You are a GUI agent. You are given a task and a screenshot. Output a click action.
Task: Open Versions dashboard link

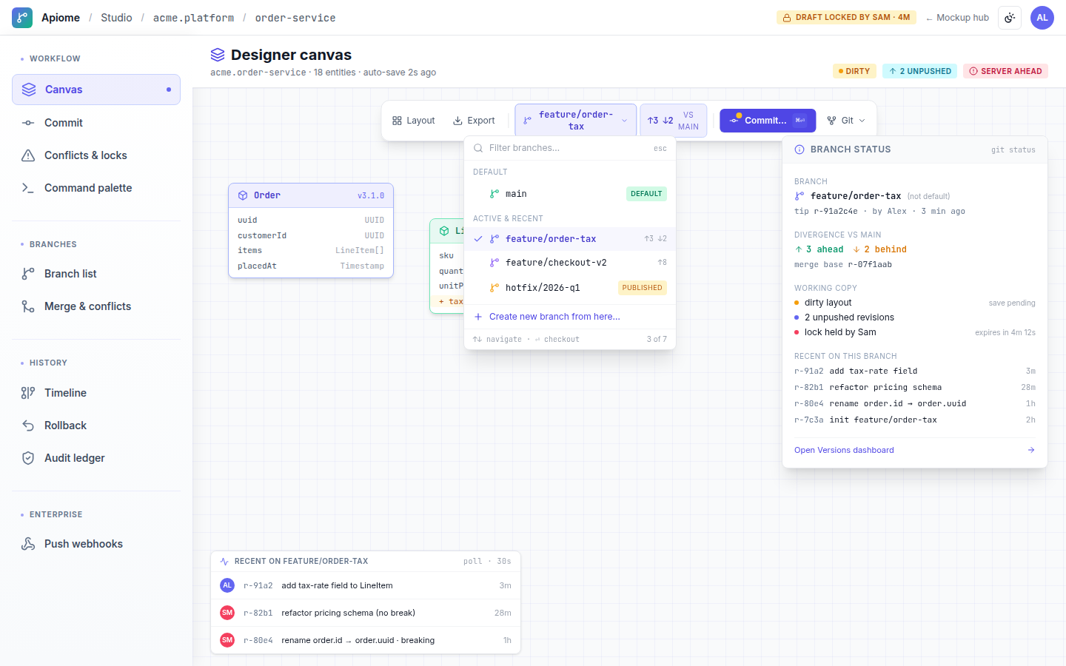pyautogui.click(x=844, y=450)
